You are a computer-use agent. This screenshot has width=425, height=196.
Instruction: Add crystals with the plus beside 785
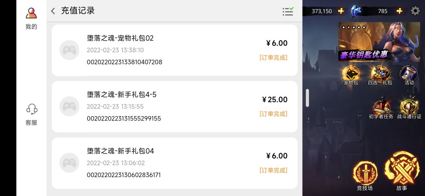[399, 11]
